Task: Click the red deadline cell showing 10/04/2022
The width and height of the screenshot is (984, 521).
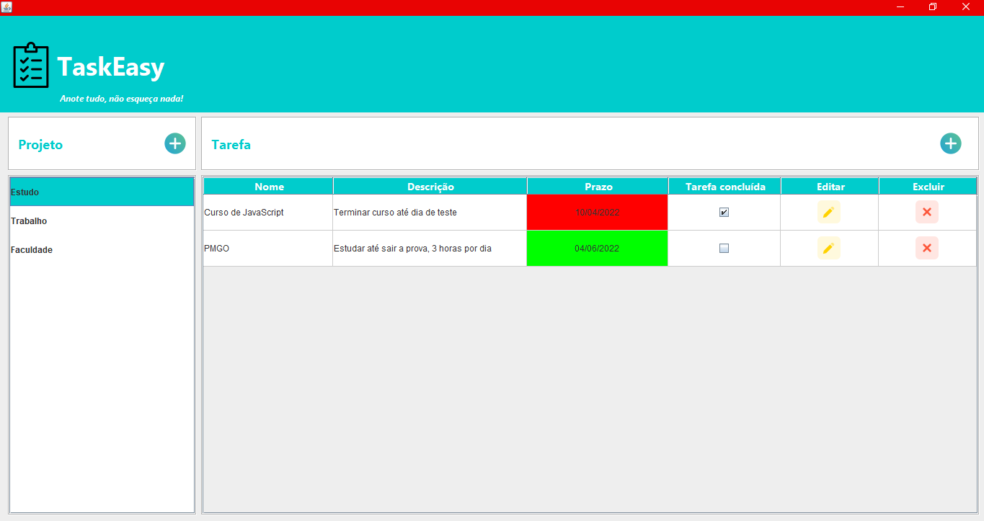Action: (x=597, y=212)
